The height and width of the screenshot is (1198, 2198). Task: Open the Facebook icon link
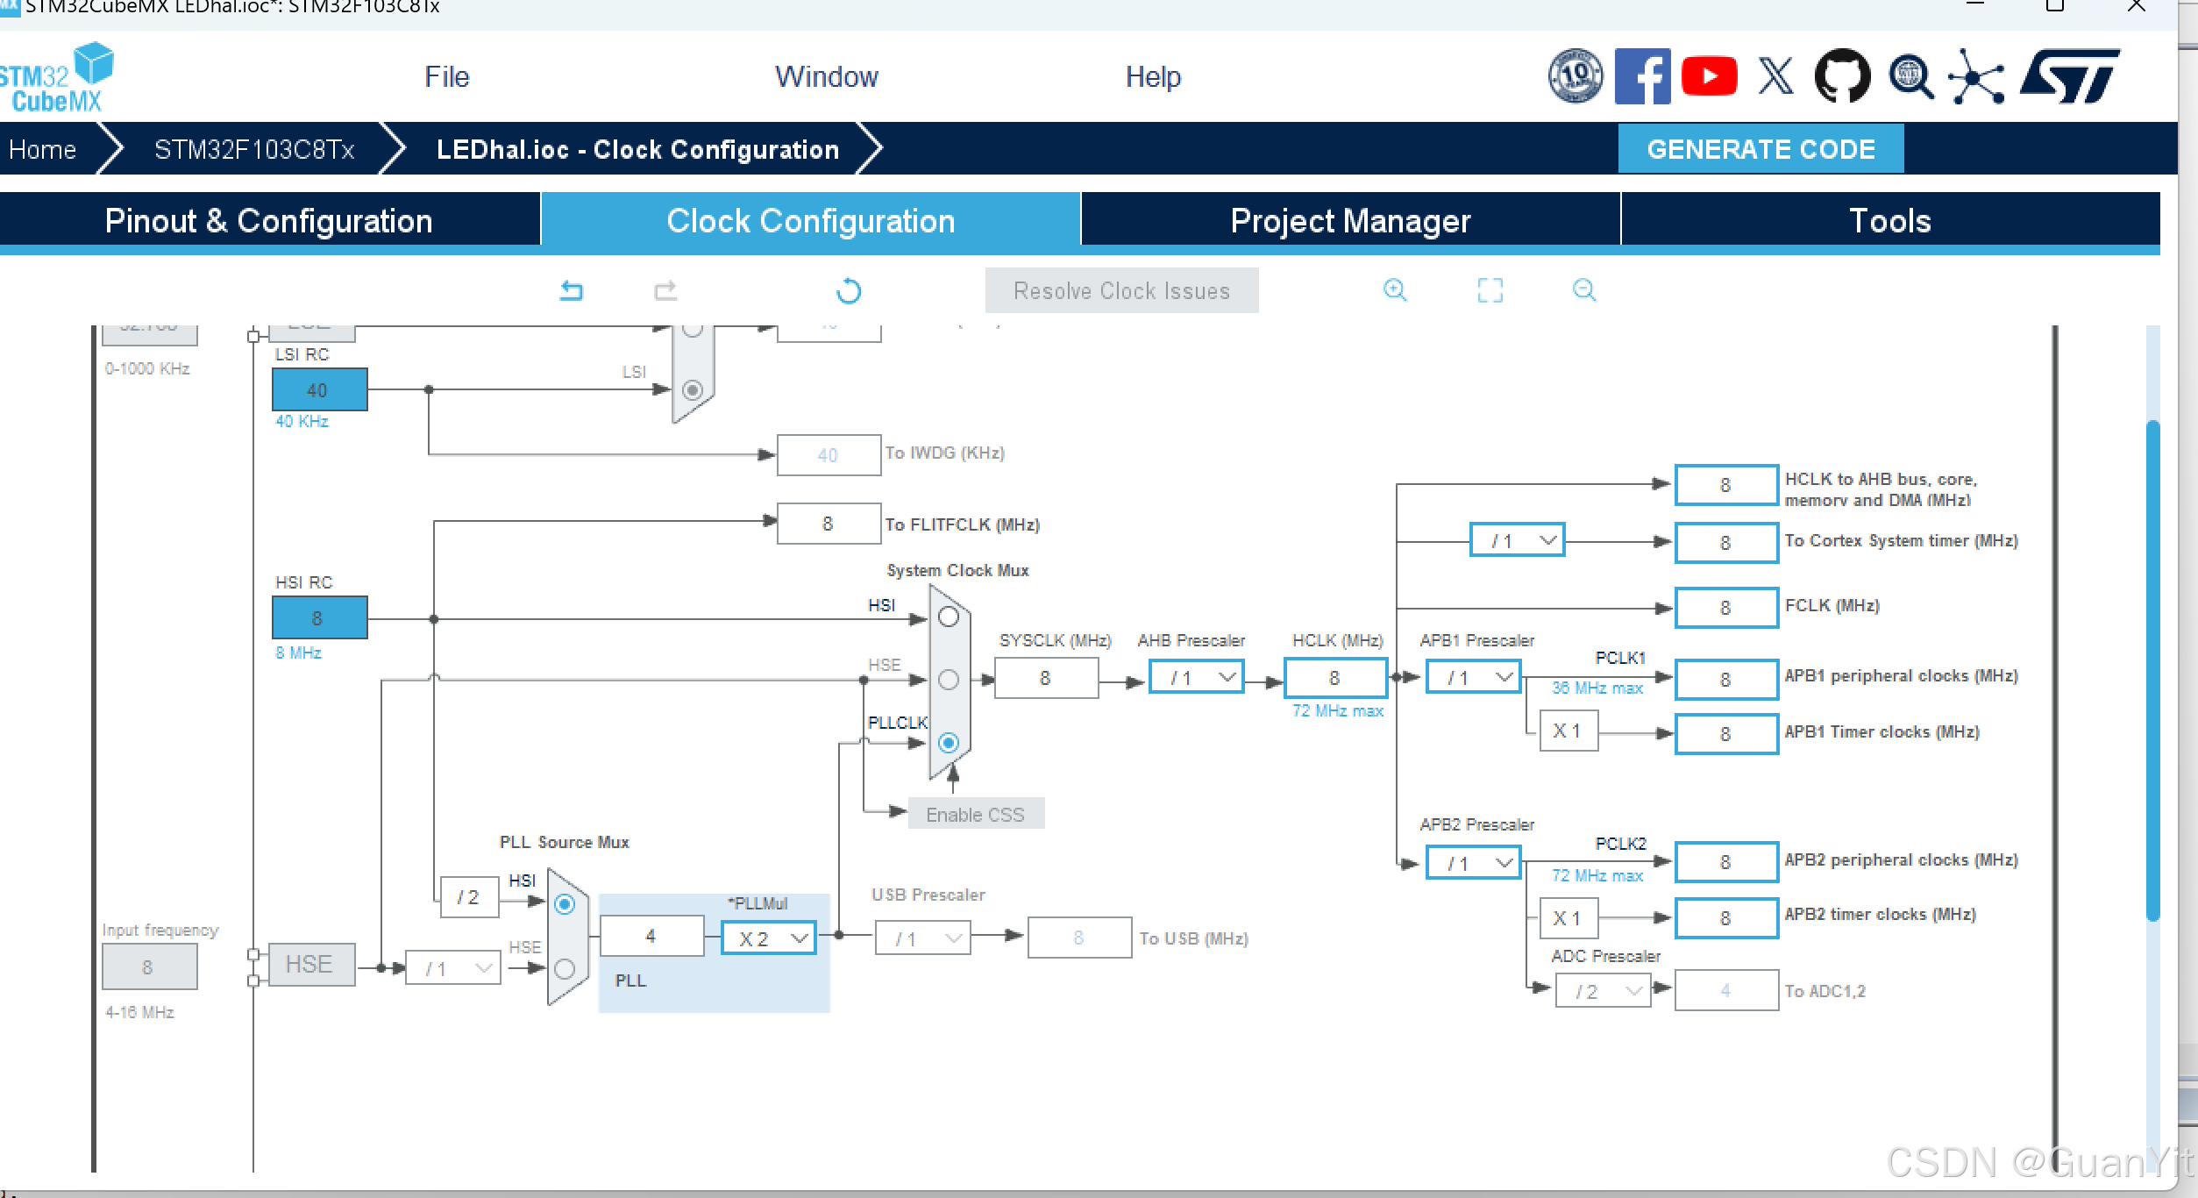1642,76
